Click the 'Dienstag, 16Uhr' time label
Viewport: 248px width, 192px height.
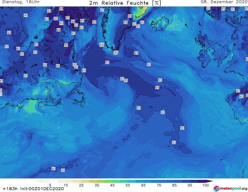click(21, 2)
